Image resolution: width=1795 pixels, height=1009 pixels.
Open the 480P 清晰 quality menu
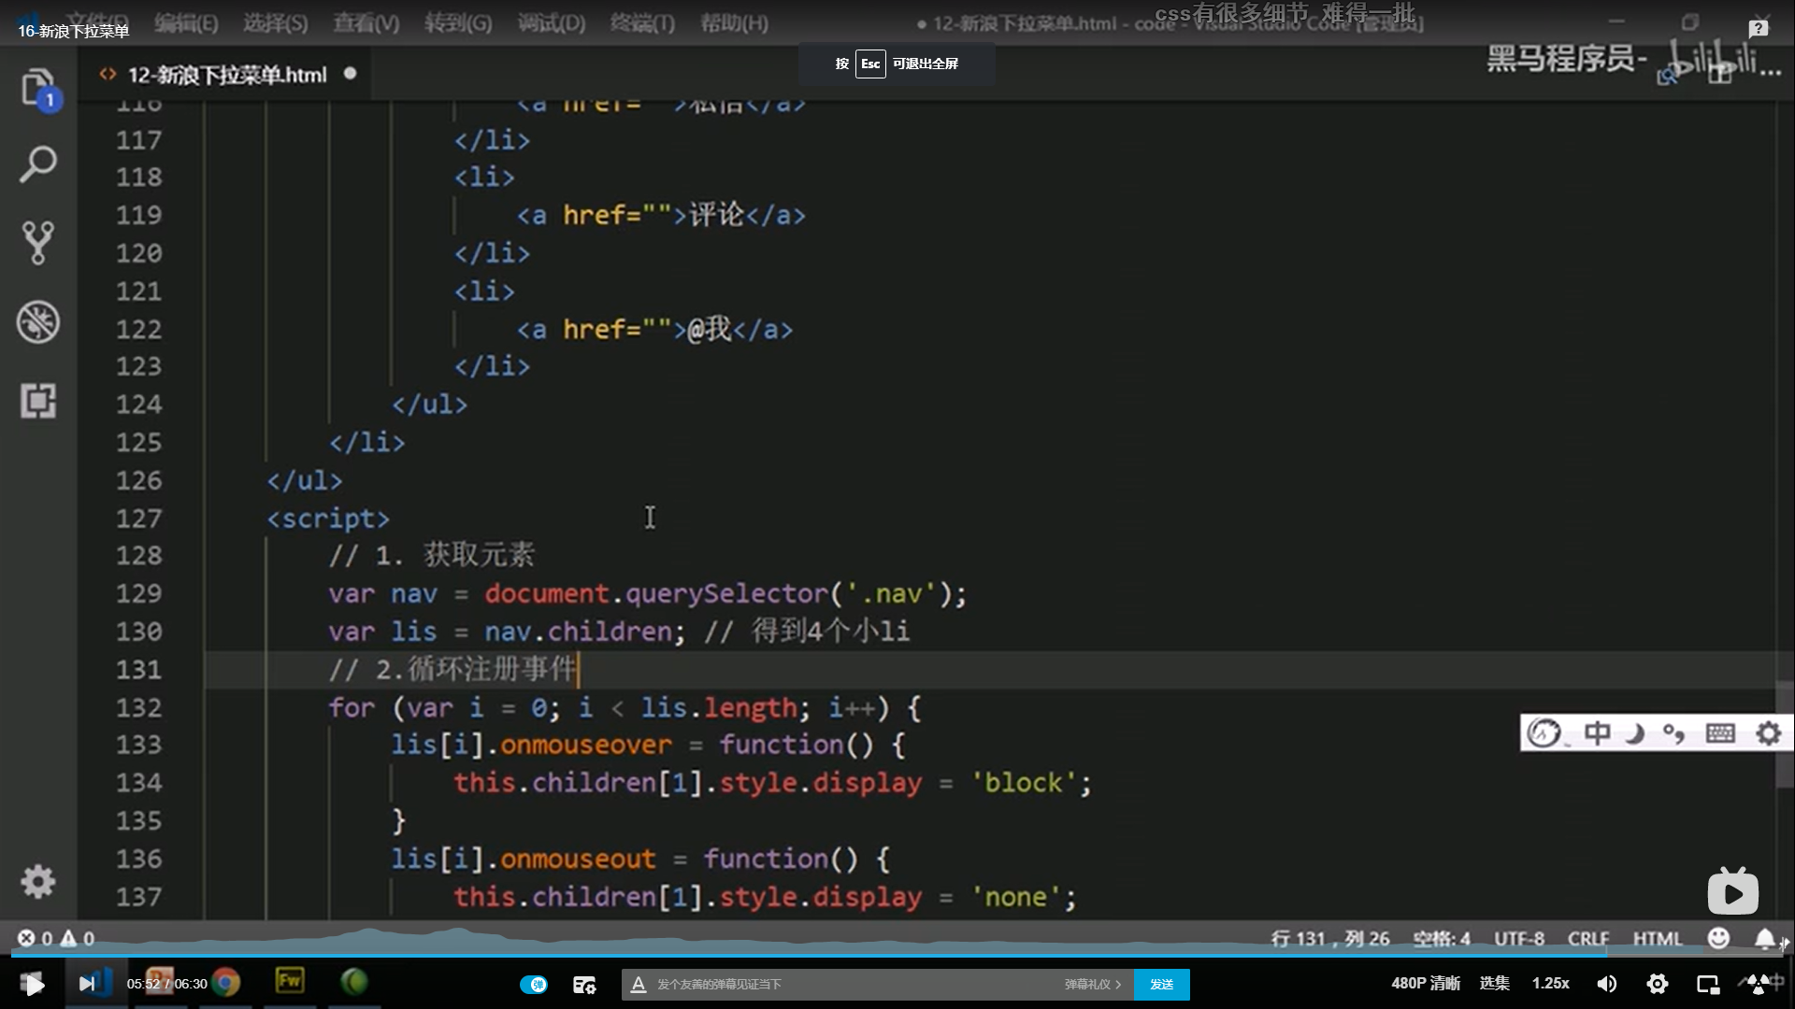point(1425,983)
